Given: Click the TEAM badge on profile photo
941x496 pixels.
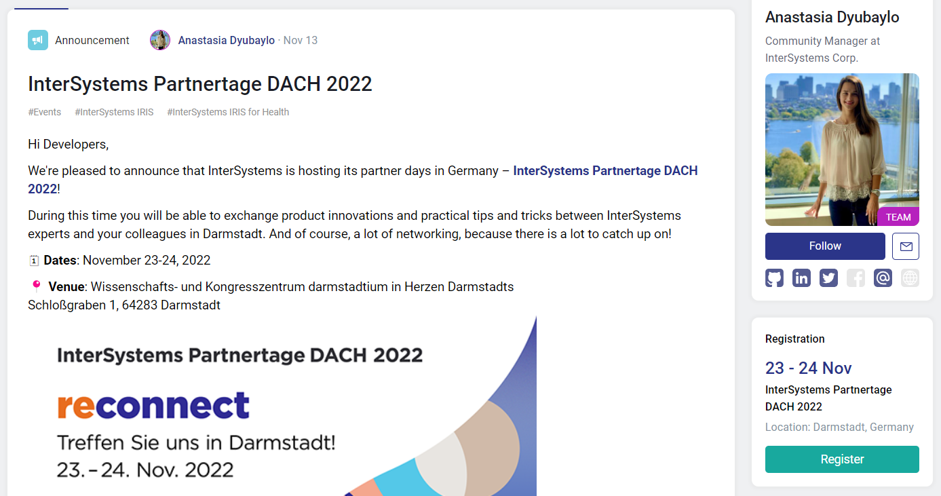Looking at the screenshot, I should coord(898,217).
